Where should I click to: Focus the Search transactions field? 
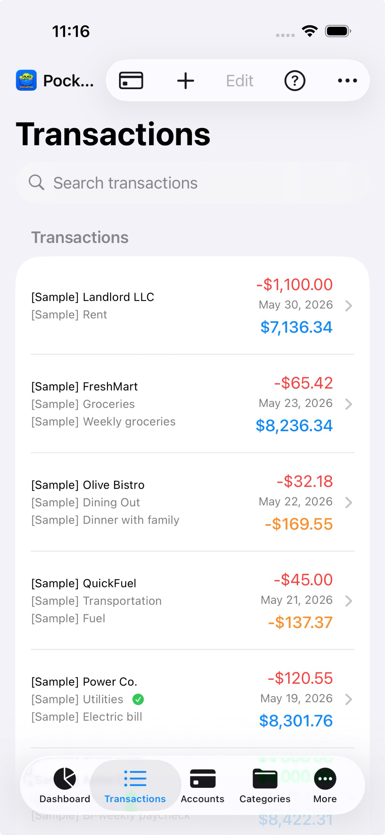point(192,182)
